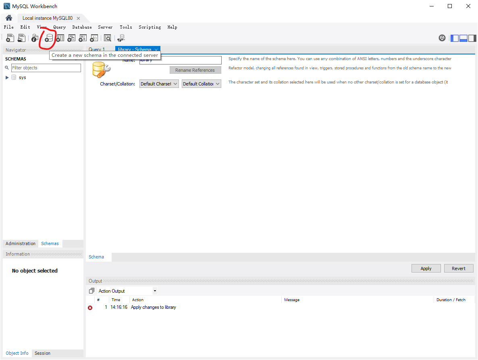Click the create new schema icon
The image size is (478, 360).
pos(49,38)
